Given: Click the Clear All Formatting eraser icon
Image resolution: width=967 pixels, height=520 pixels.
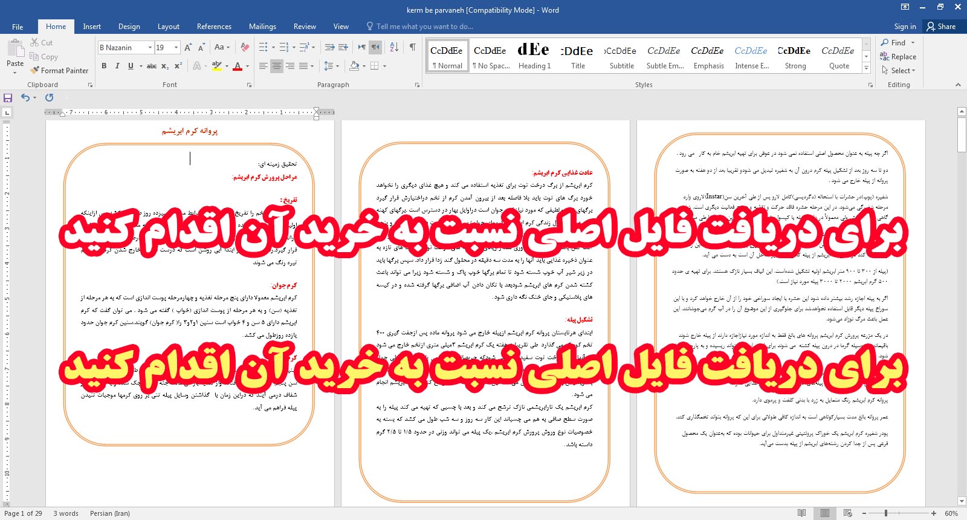Looking at the screenshot, I should pos(245,47).
